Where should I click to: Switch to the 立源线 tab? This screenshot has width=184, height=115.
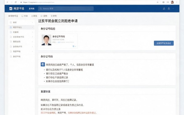coord(34,16)
